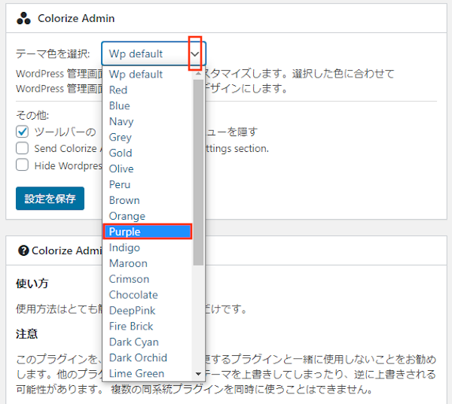
Task: Open the テーマ色を選択 dropdown chevron
Action: (195, 54)
